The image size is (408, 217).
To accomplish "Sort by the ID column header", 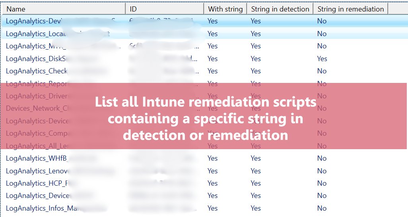I will [x=165, y=9].
